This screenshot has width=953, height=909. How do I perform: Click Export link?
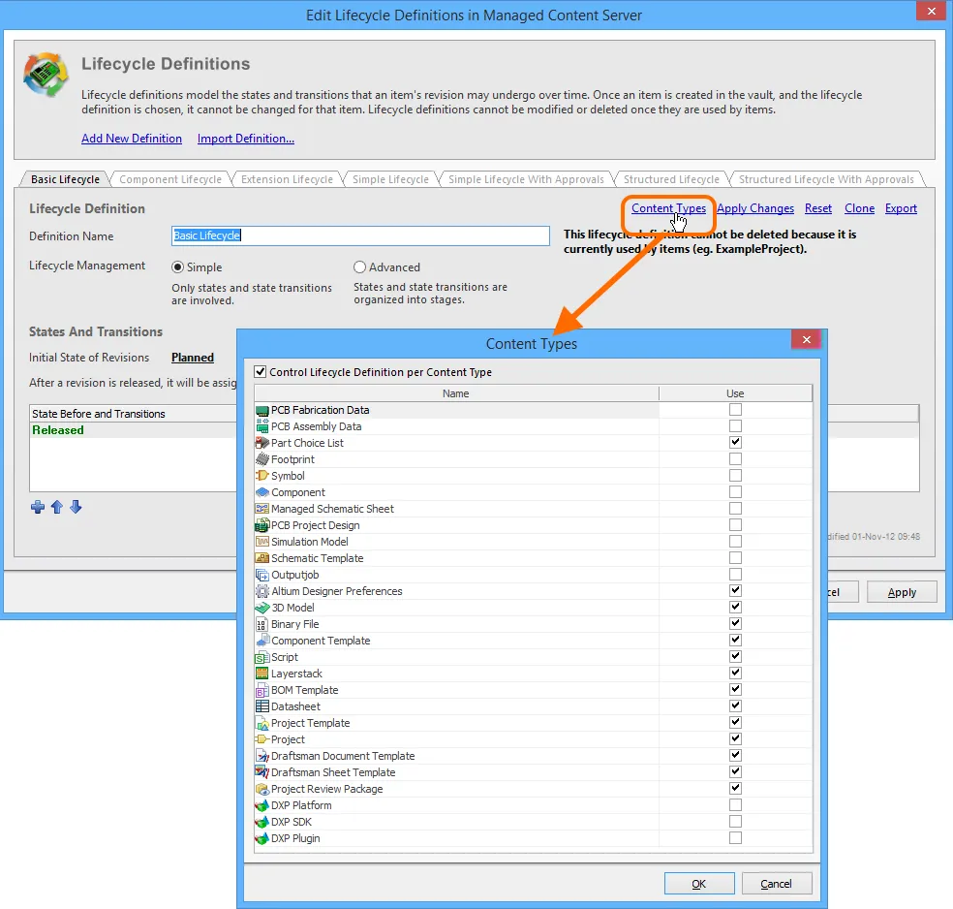coord(901,208)
